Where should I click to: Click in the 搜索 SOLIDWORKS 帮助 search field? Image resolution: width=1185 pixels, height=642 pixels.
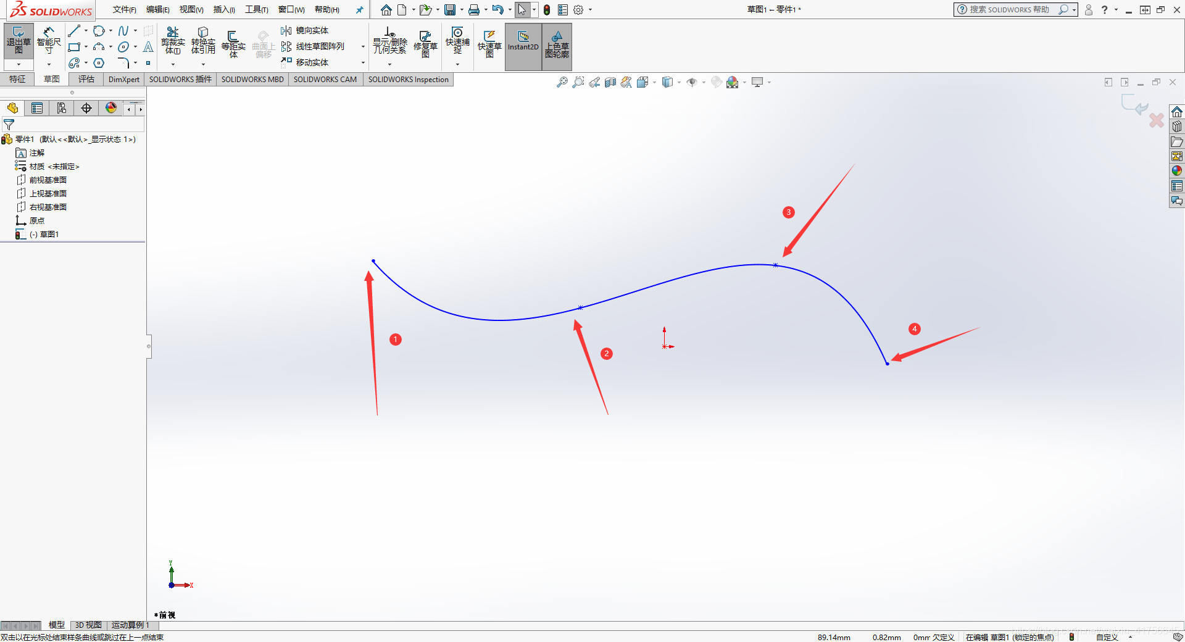[x=1009, y=10]
